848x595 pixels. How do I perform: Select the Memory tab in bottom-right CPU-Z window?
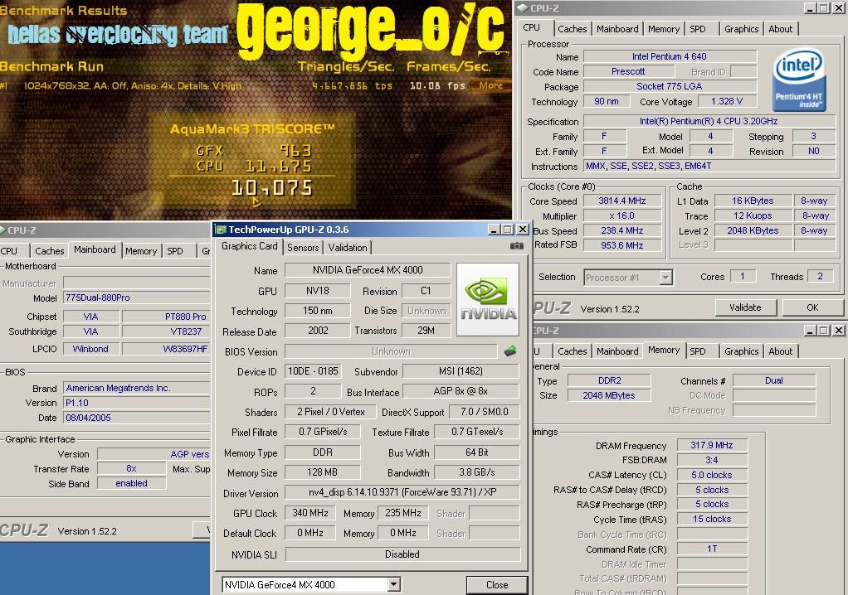pyautogui.click(x=664, y=350)
